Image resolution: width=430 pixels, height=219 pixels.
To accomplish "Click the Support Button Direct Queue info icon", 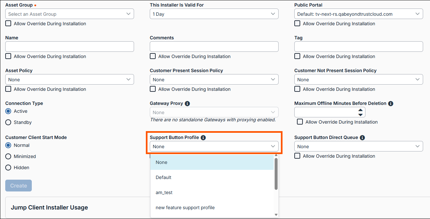I will pyautogui.click(x=362, y=138).
